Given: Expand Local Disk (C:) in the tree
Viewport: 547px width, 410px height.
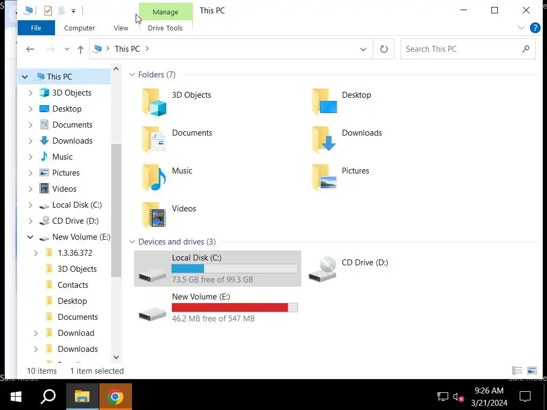Looking at the screenshot, I should 30,206.
